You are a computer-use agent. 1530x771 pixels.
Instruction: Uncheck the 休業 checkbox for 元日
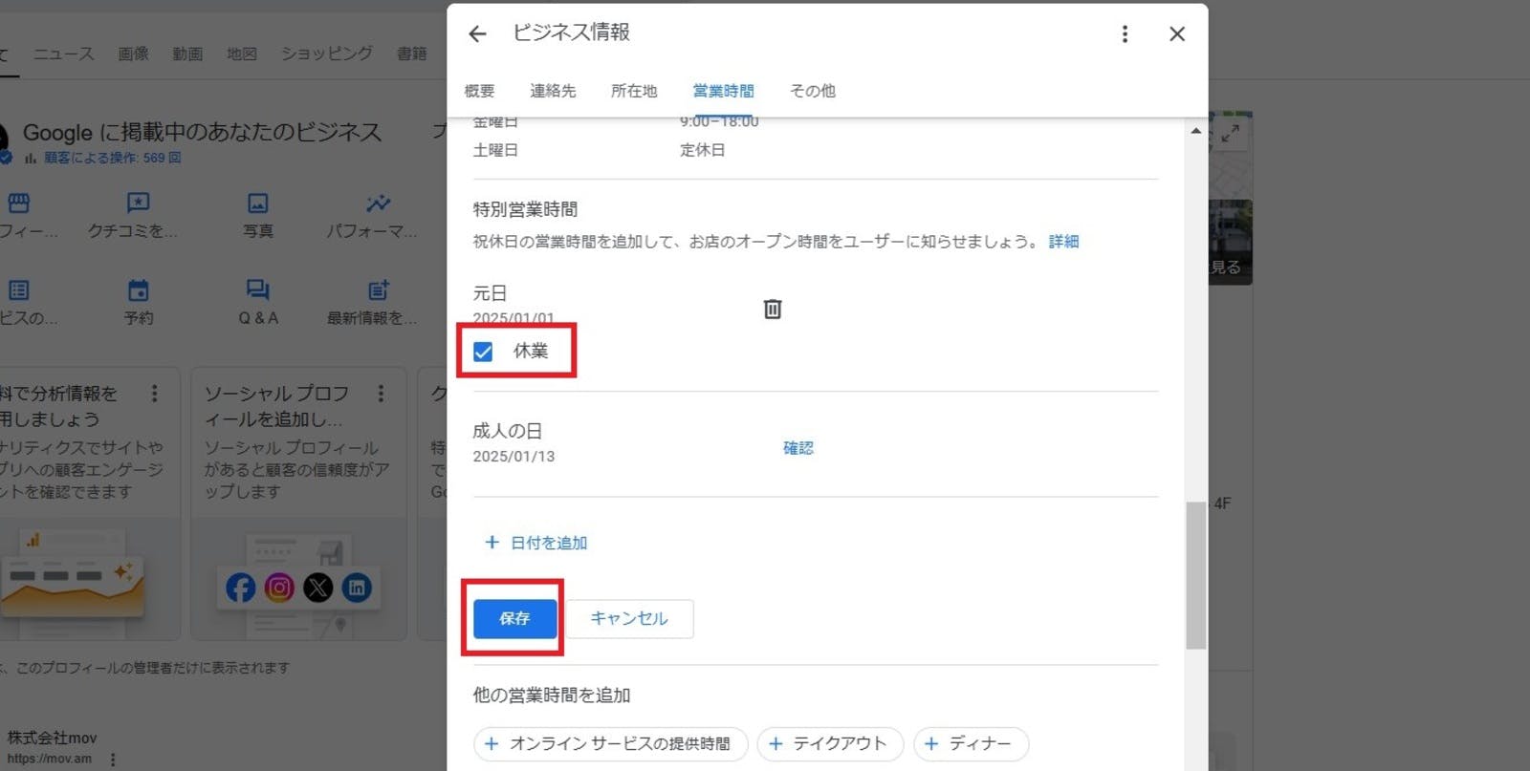coord(483,352)
